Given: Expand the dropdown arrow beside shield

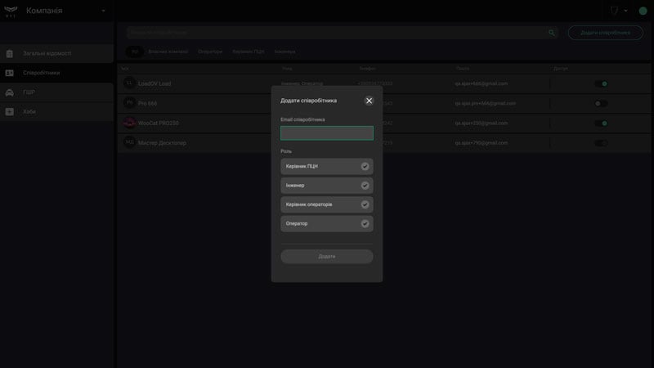Looking at the screenshot, I should click(x=625, y=11).
